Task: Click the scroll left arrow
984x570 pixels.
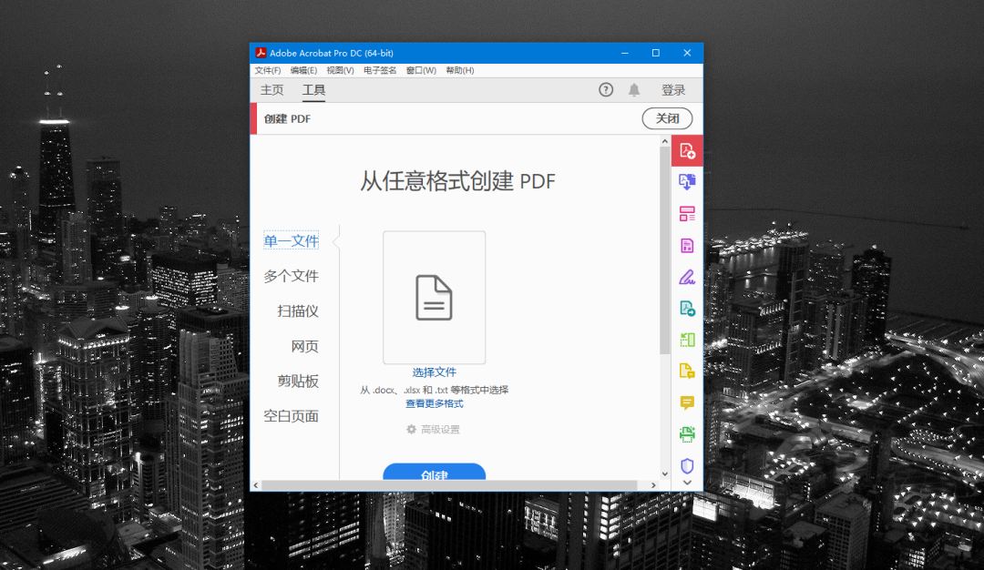Action: tap(255, 485)
